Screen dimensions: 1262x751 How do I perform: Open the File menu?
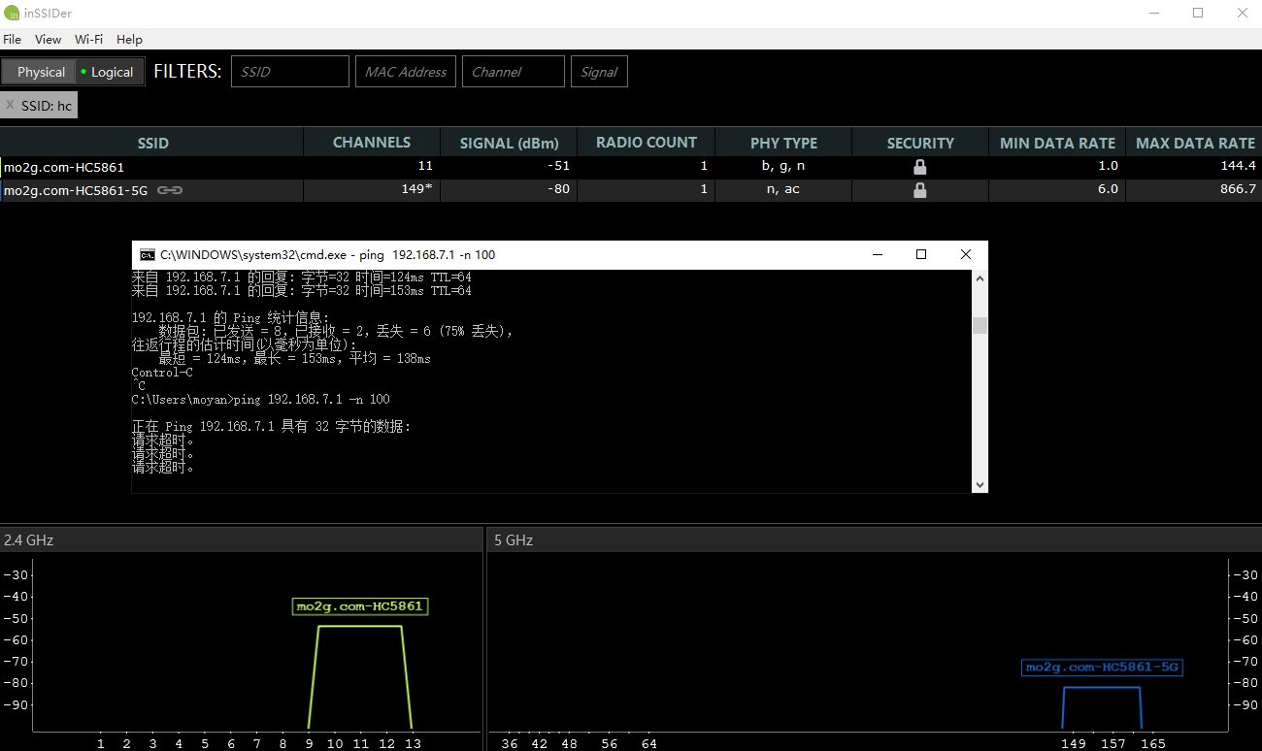tap(12, 40)
